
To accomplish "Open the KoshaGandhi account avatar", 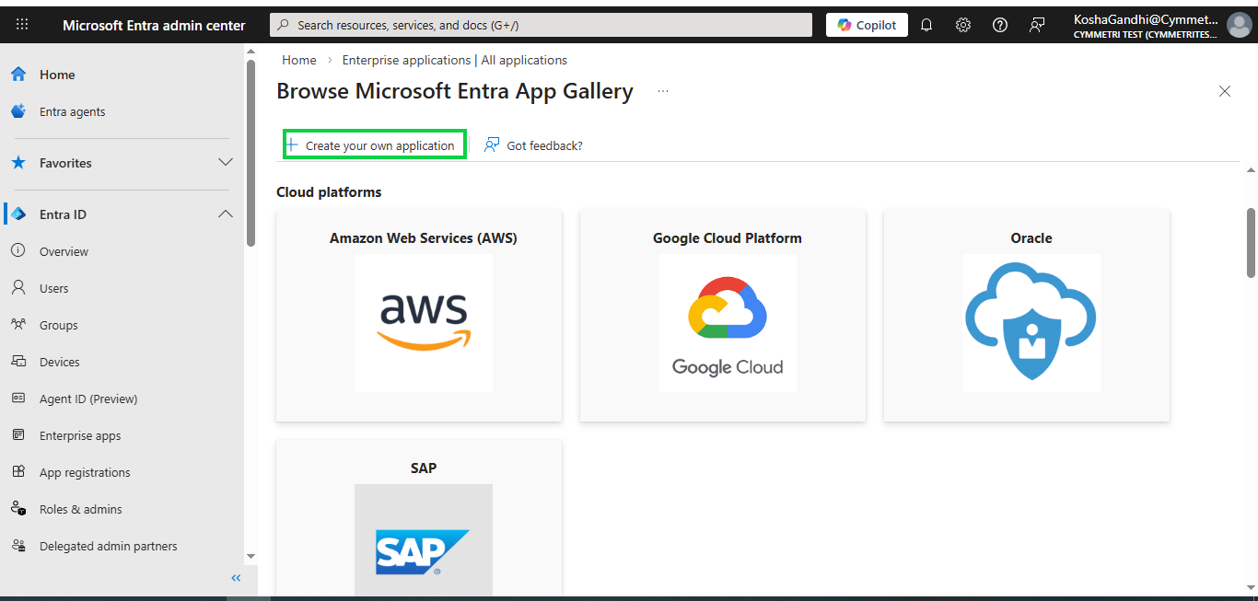I will (x=1239, y=25).
